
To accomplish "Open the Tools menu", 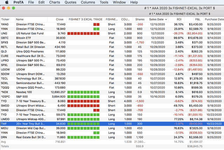I will 104,2.
